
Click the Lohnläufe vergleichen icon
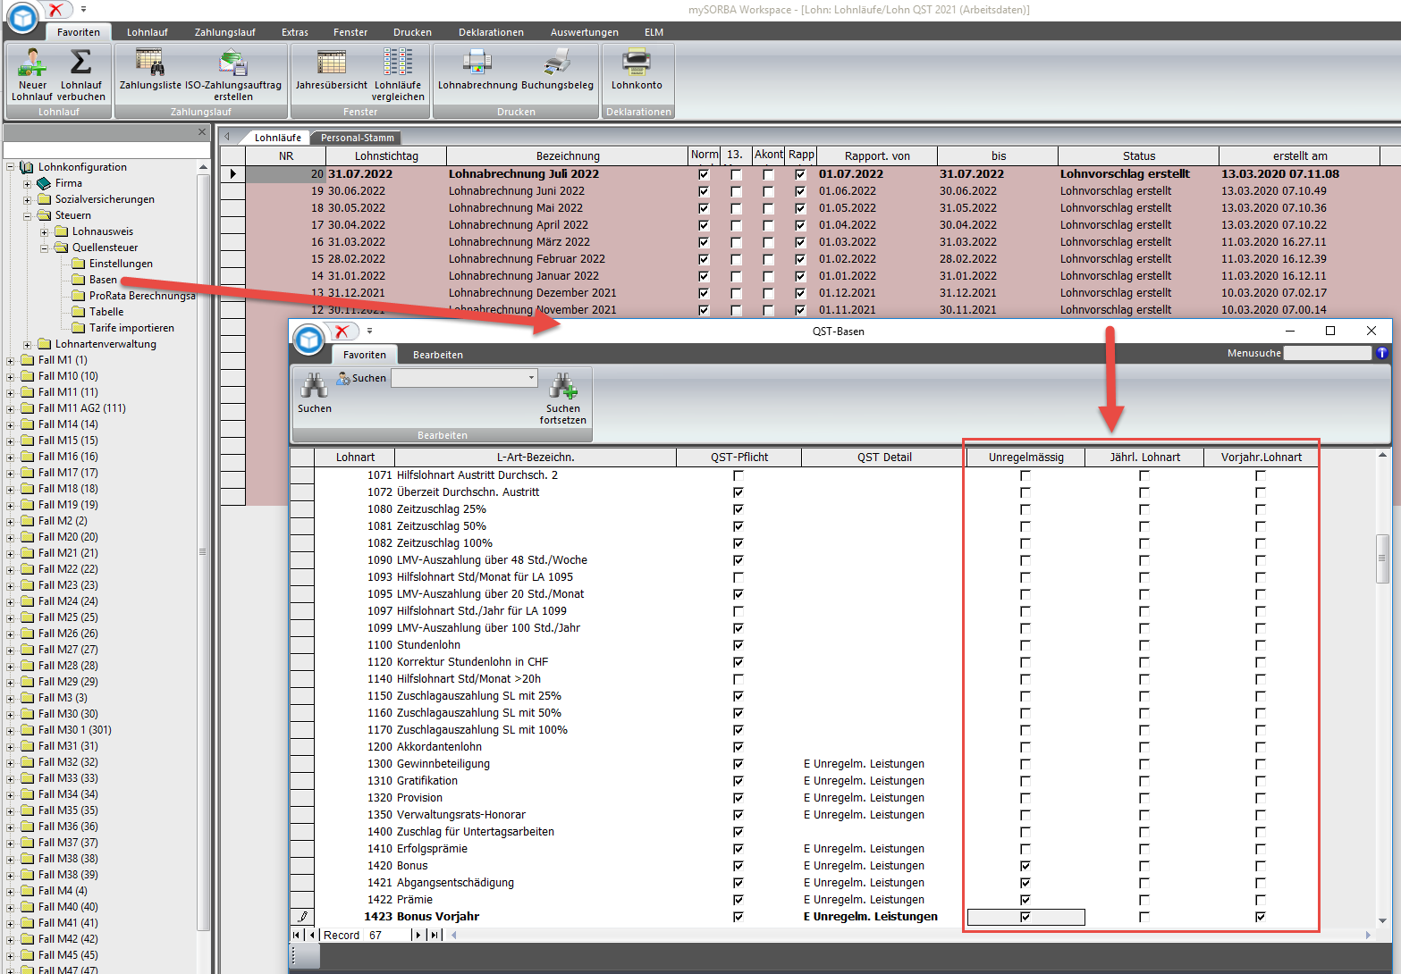(398, 64)
